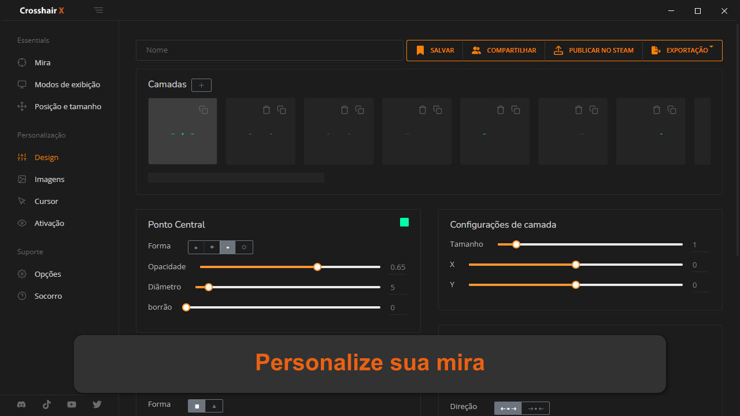Go to Posição e tamanho section
Screen dimensions: 740x416
click(68, 106)
